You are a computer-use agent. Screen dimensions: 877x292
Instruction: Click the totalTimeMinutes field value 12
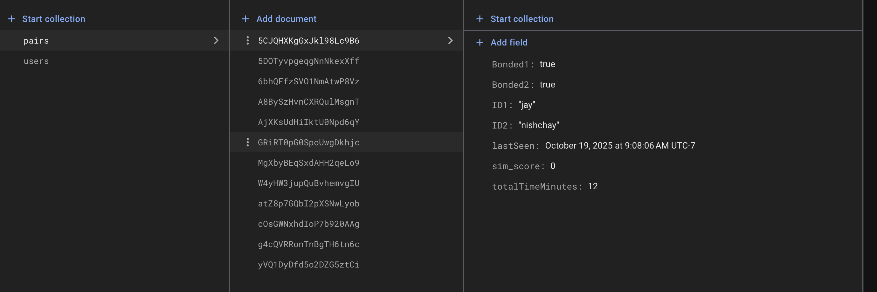(592, 186)
